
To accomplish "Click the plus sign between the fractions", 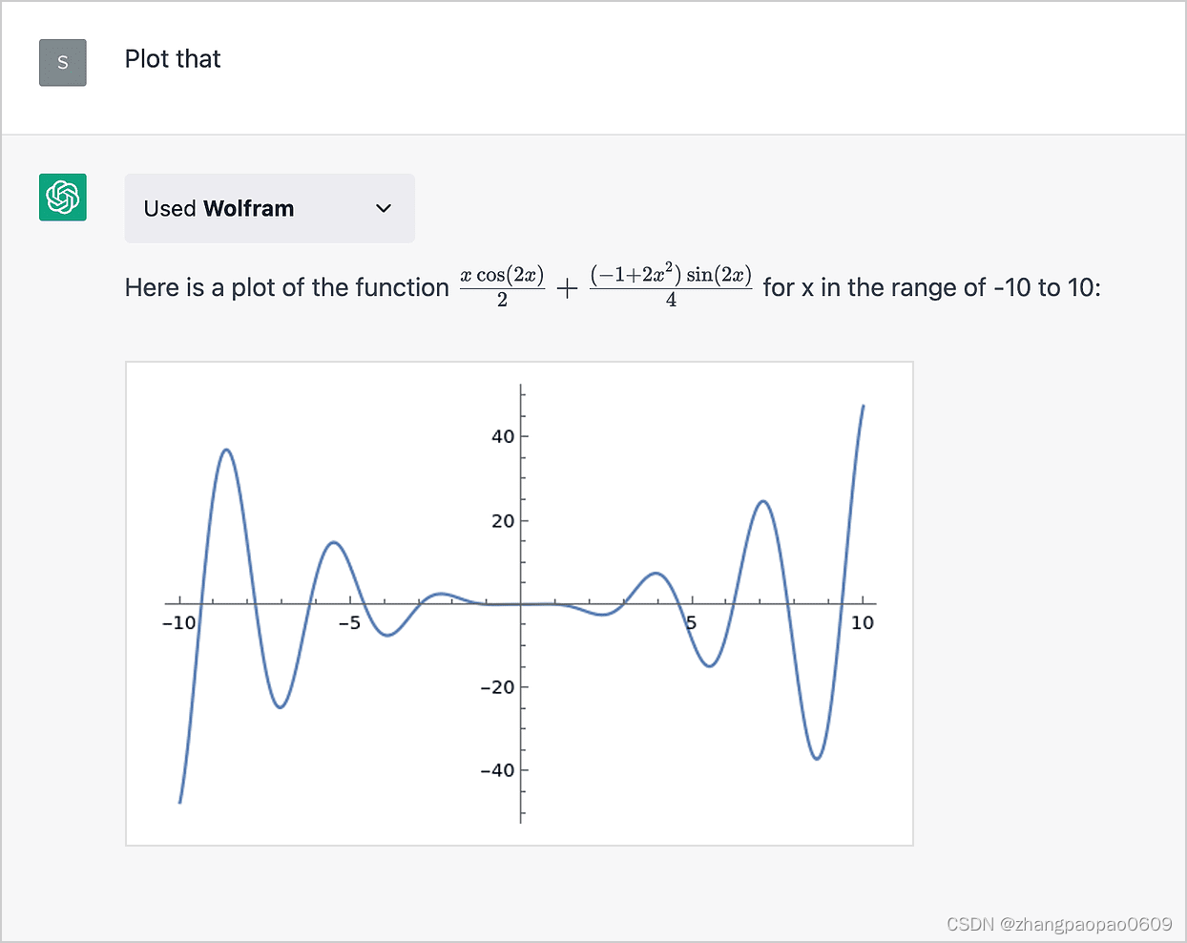I will coord(567,288).
